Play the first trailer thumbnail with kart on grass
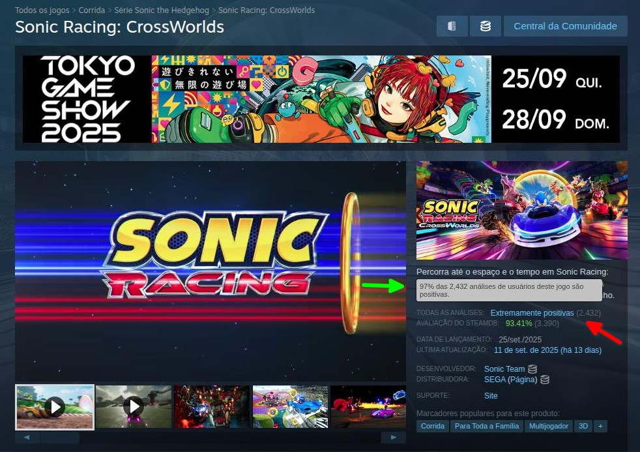The width and height of the screenshot is (640, 452). point(55,407)
